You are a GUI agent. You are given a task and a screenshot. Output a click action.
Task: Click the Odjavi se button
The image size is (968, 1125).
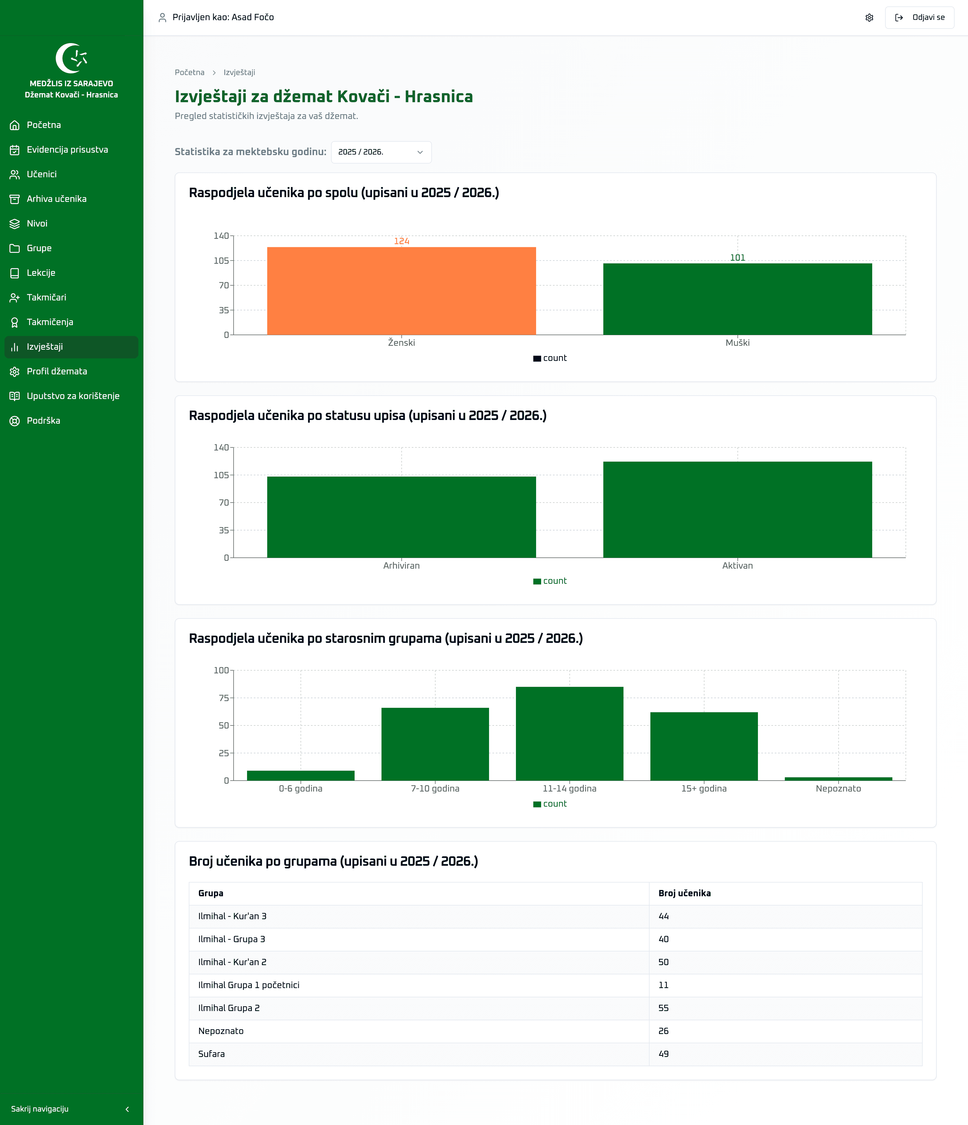[919, 17]
